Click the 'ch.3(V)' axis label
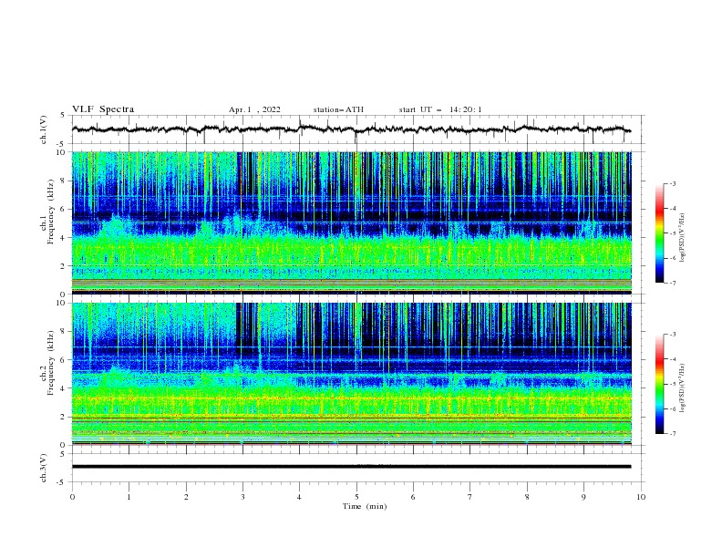 click(44, 468)
